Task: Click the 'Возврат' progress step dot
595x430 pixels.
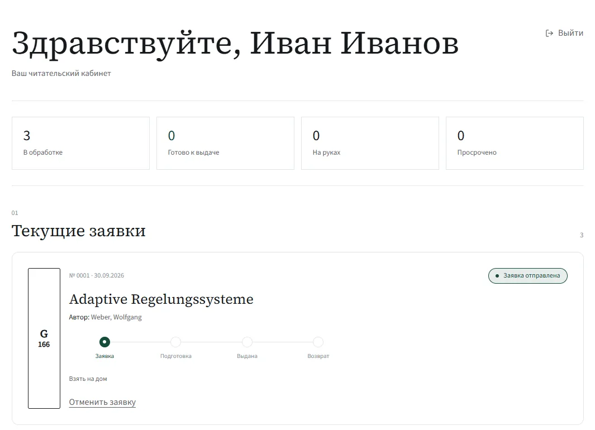Action: click(x=318, y=342)
